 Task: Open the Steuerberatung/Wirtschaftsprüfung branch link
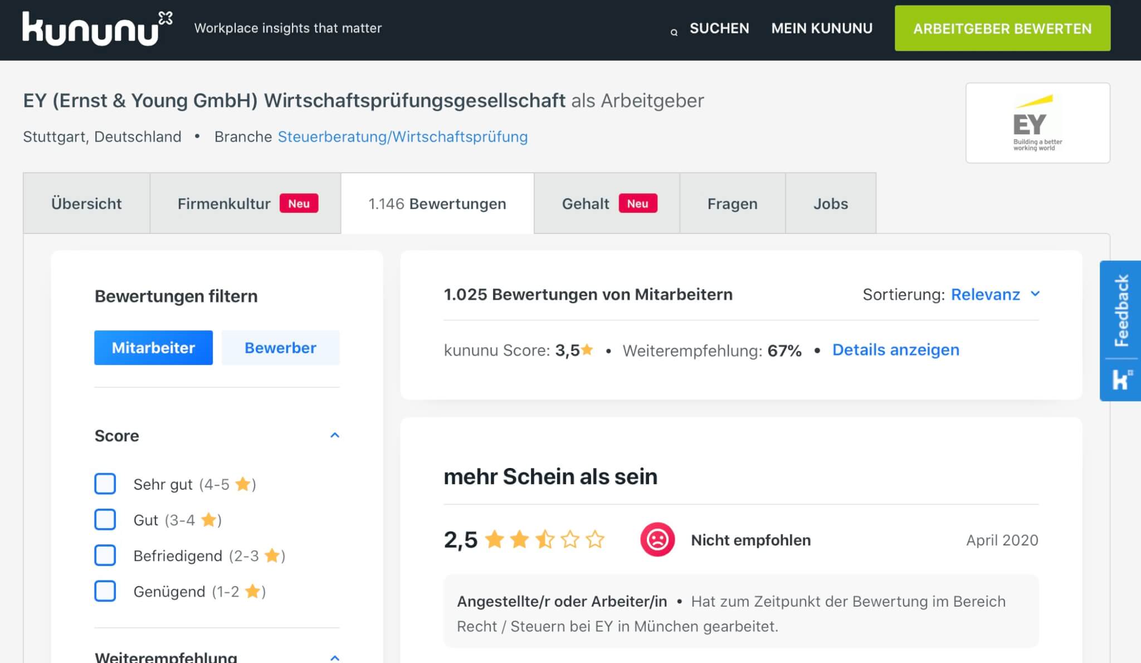pyautogui.click(x=403, y=136)
